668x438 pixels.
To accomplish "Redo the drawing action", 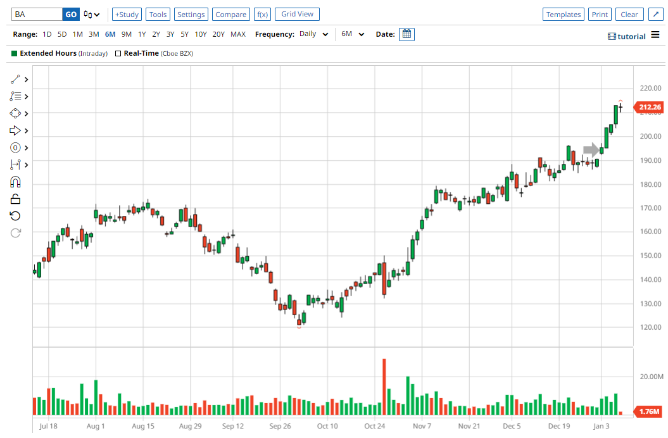I will [x=15, y=233].
